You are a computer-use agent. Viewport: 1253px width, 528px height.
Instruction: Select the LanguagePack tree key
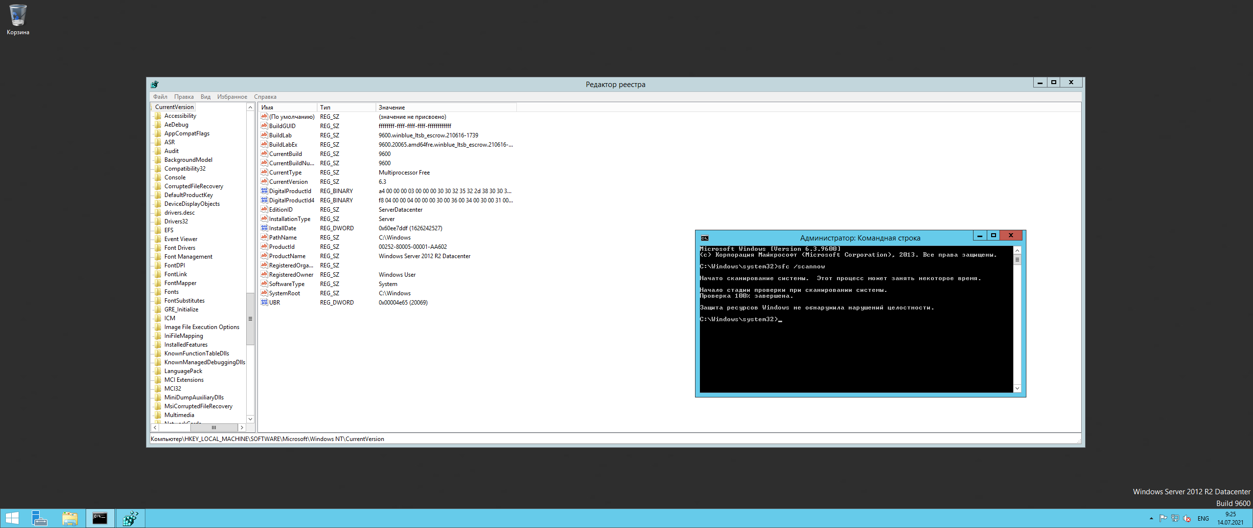click(183, 371)
